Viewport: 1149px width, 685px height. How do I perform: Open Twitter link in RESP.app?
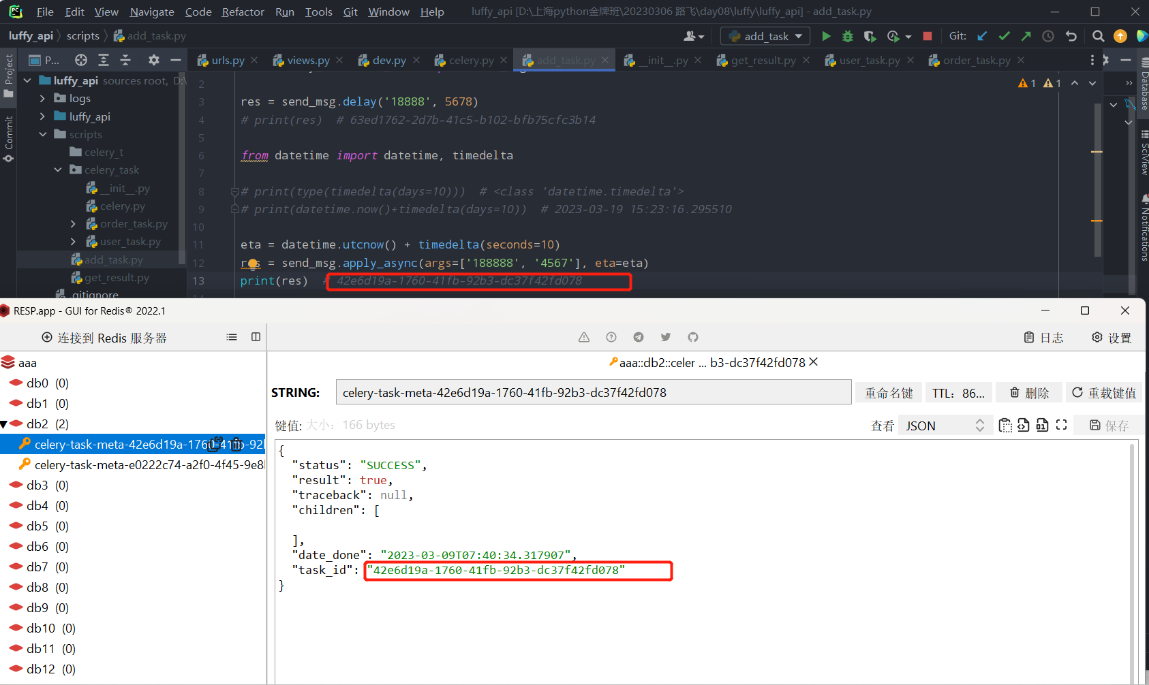666,337
